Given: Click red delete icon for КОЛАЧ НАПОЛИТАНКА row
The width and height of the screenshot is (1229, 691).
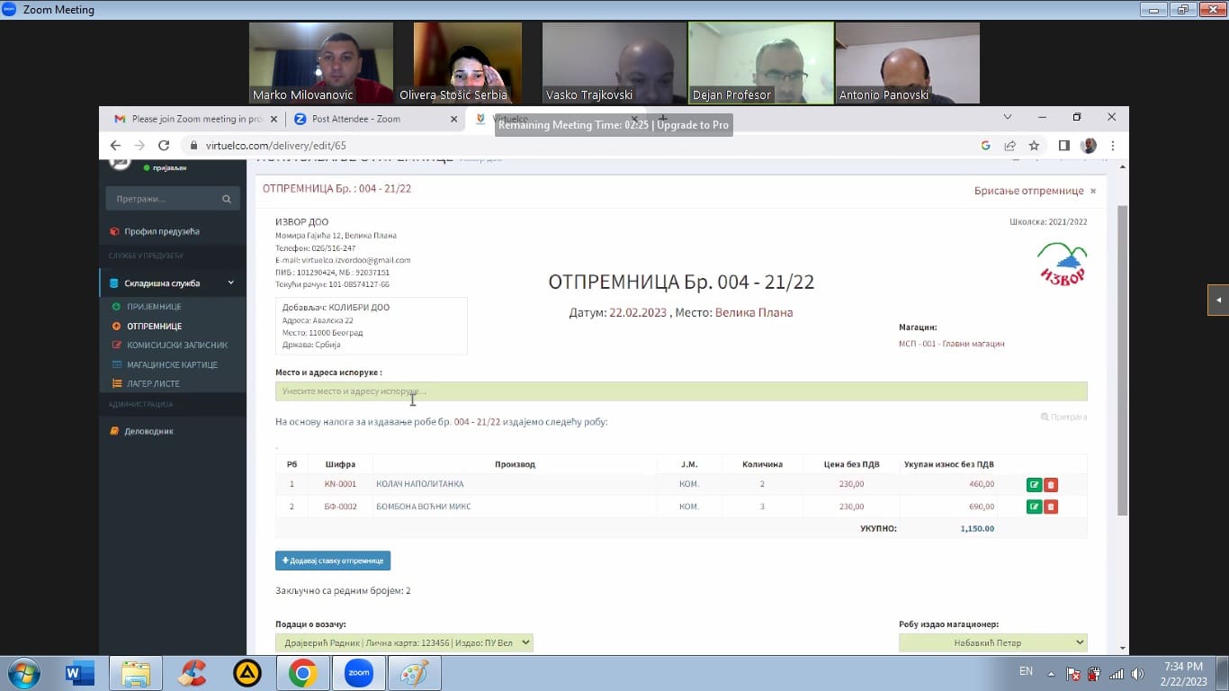Looking at the screenshot, I should 1051,485.
